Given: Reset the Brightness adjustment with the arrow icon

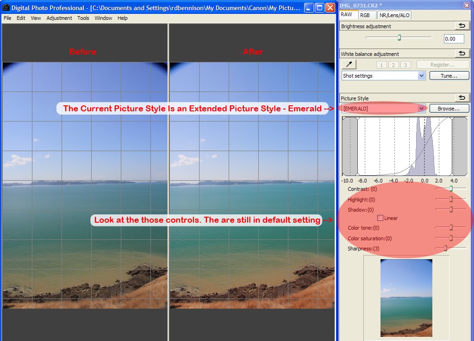Looking at the screenshot, I should pyautogui.click(x=462, y=26).
